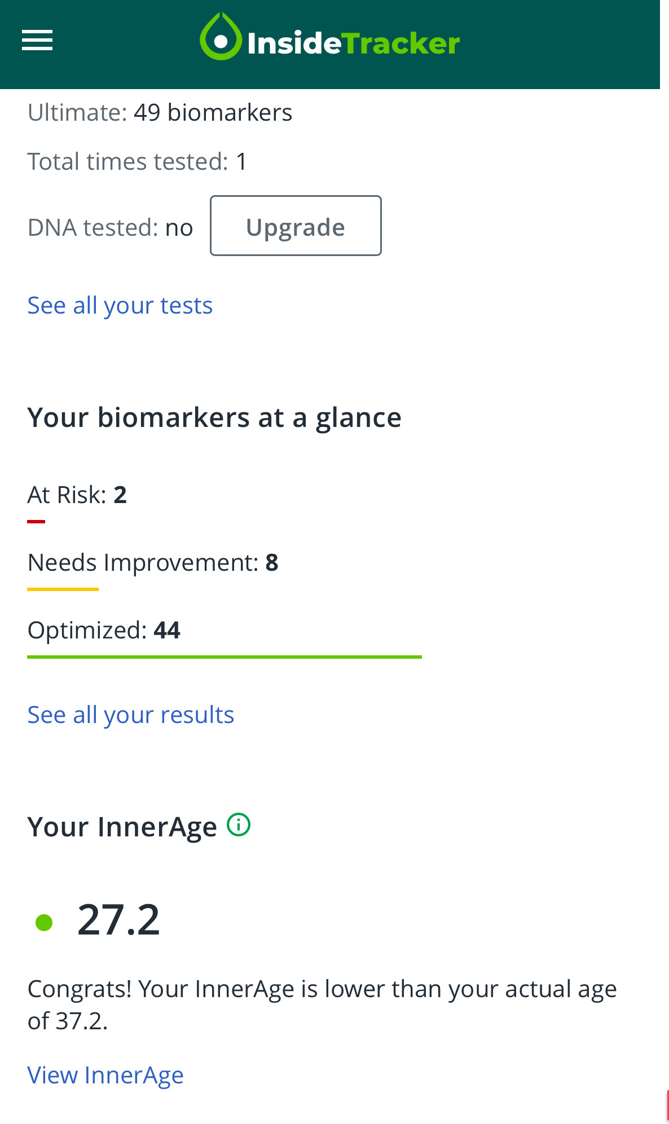This screenshot has width=669, height=1124.
Task: Open the InnerAge info tooltip icon
Action: pyautogui.click(x=239, y=825)
